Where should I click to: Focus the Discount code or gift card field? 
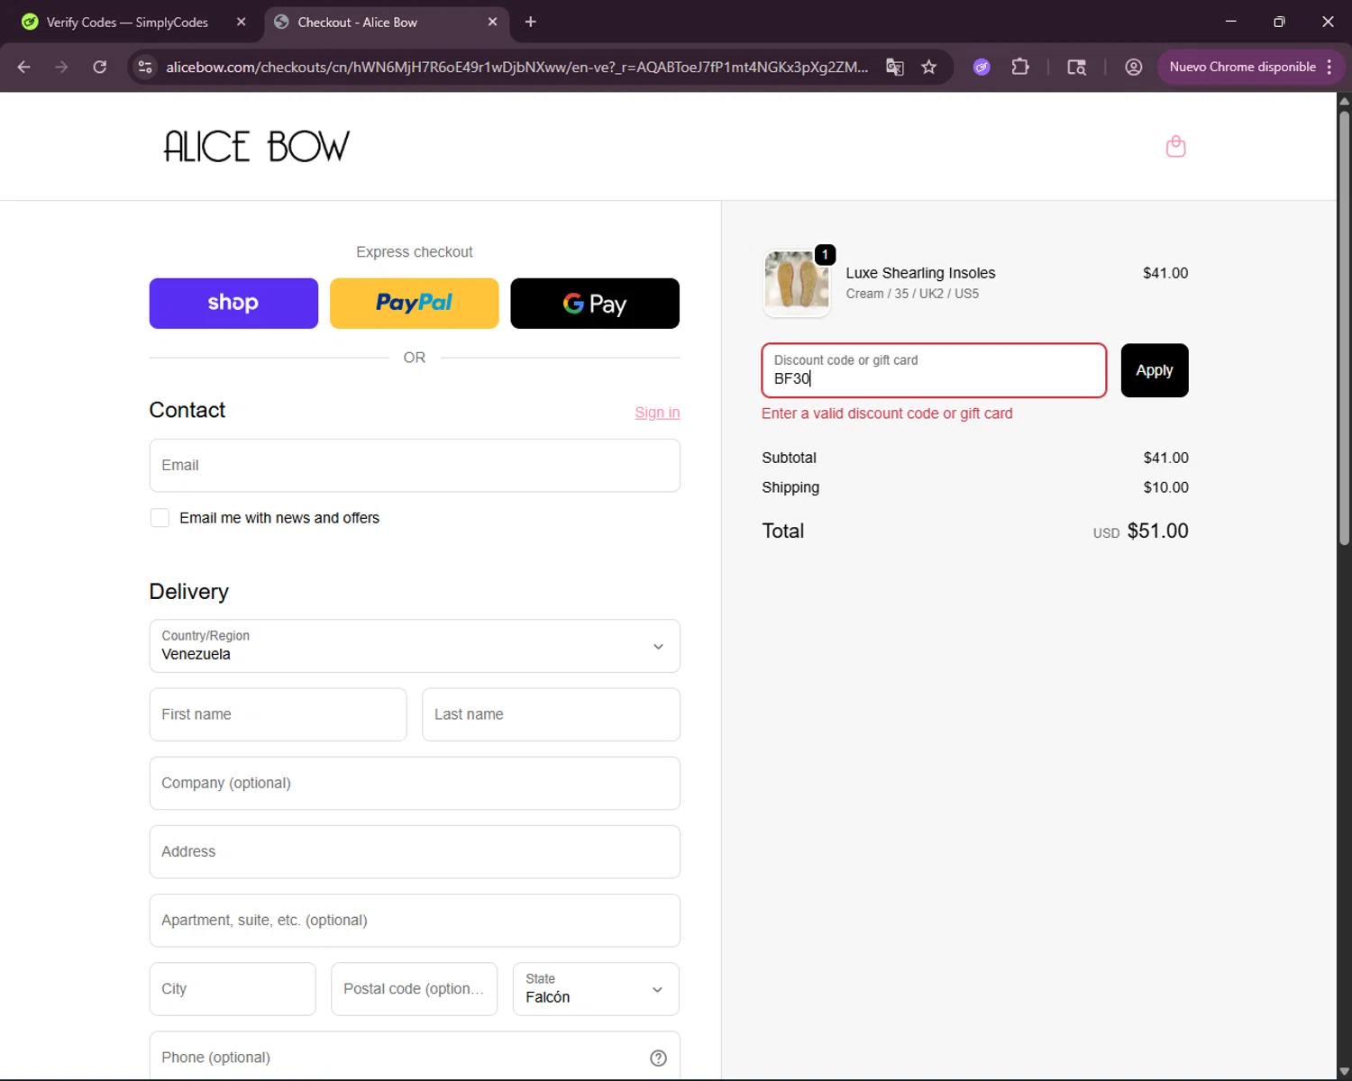click(934, 370)
